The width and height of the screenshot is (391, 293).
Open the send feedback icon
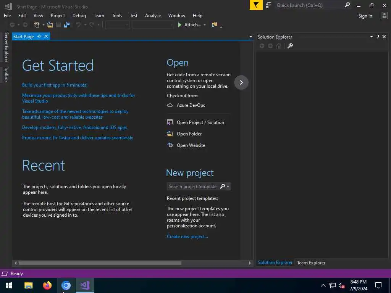click(268, 5)
